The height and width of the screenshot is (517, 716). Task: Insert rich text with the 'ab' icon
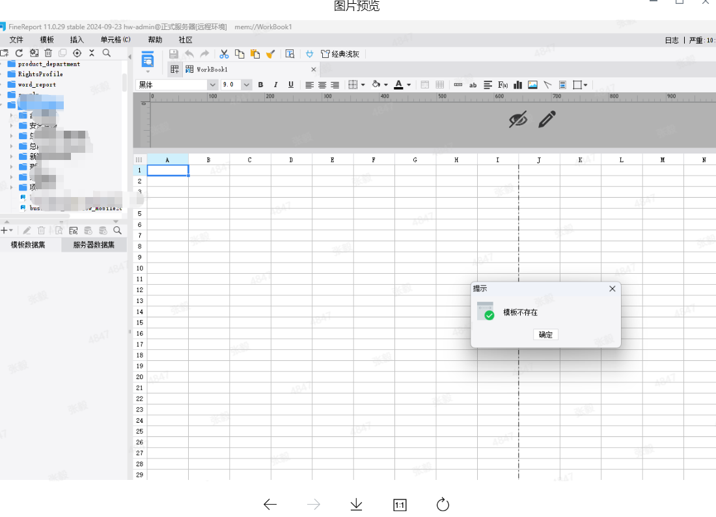473,85
